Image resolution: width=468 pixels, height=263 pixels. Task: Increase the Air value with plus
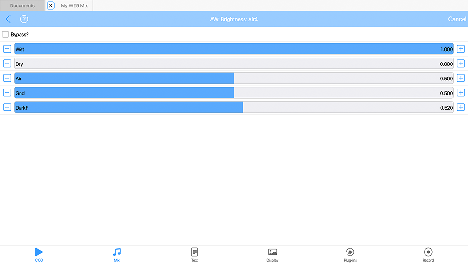[461, 79]
